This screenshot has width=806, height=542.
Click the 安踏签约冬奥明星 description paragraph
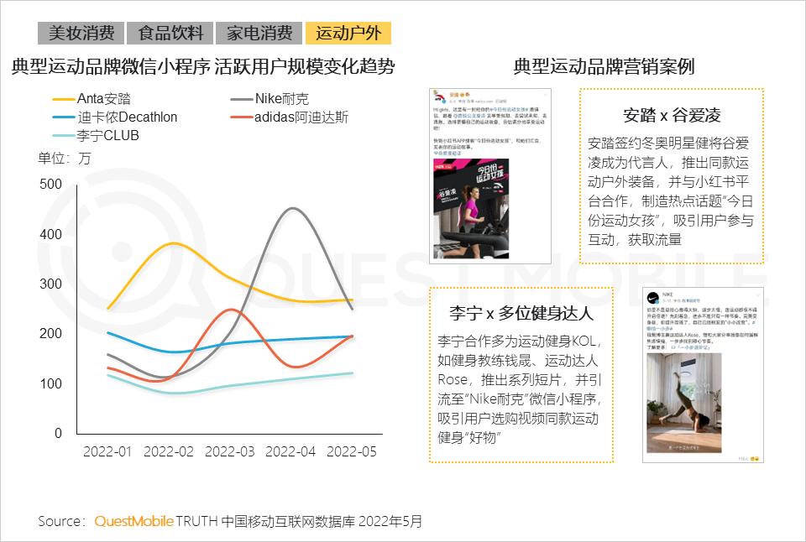(671, 191)
